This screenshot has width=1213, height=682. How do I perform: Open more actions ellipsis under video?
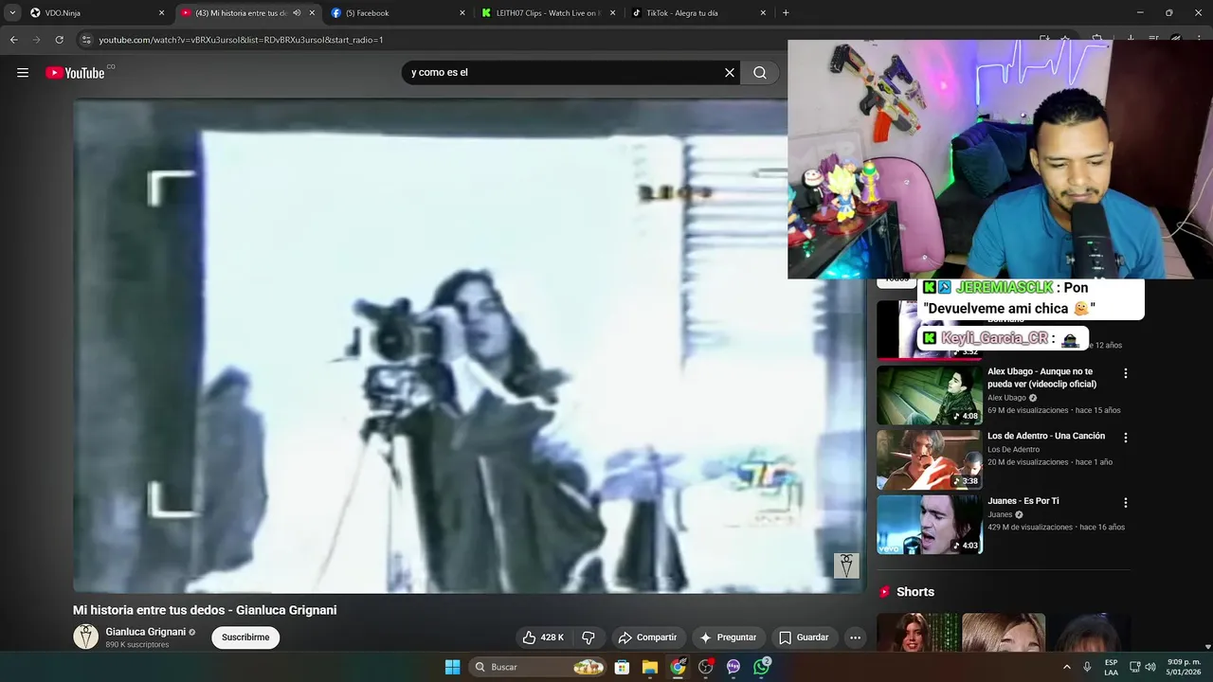(856, 637)
